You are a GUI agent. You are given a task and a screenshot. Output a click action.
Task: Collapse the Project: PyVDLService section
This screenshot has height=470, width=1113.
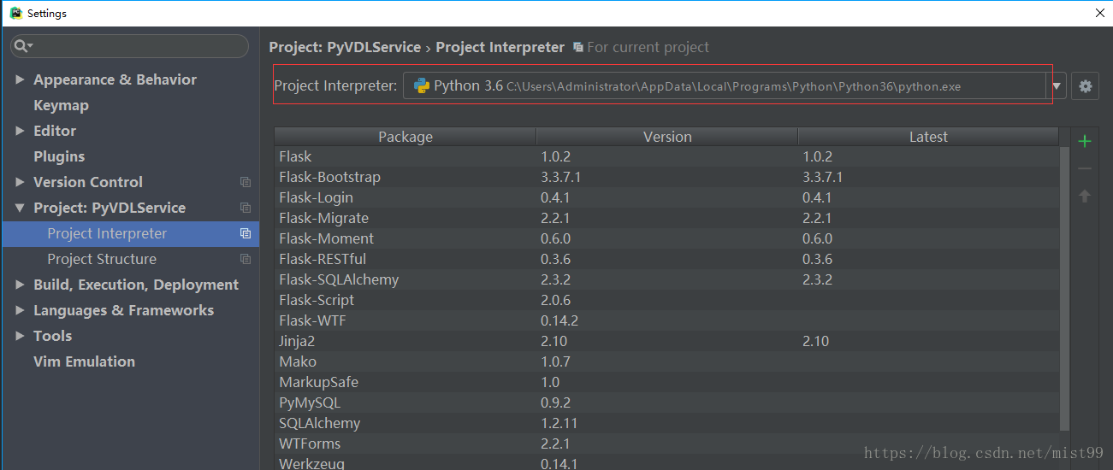pyautogui.click(x=20, y=208)
